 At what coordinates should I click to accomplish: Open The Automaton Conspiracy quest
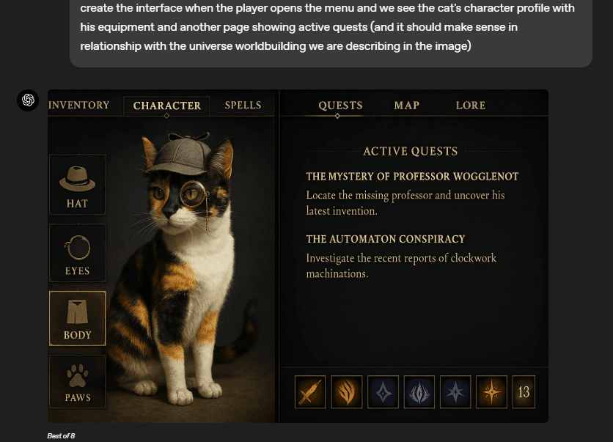coord(386,239)
